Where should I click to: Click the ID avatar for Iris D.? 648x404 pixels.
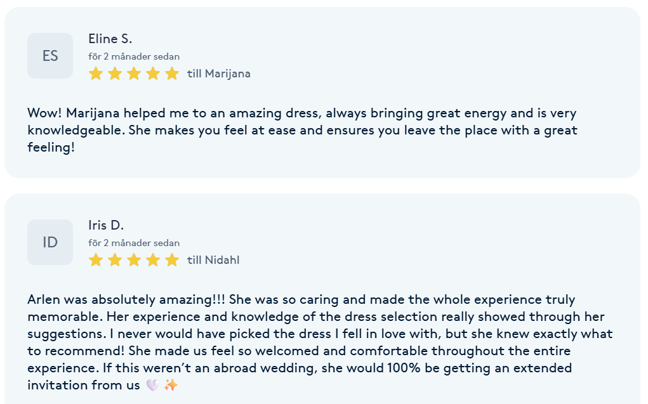[50, 242]
